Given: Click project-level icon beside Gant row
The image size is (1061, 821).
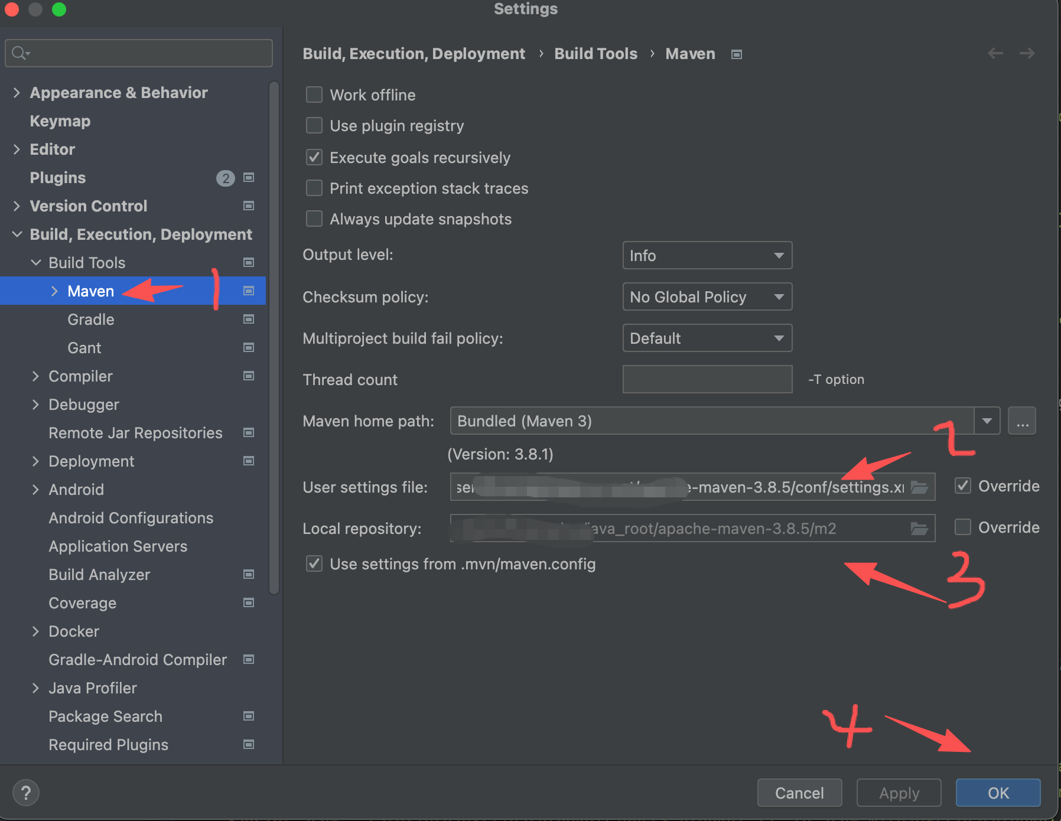Looking at the screenshot, I should pyautogui.click(x=249, y=347).
